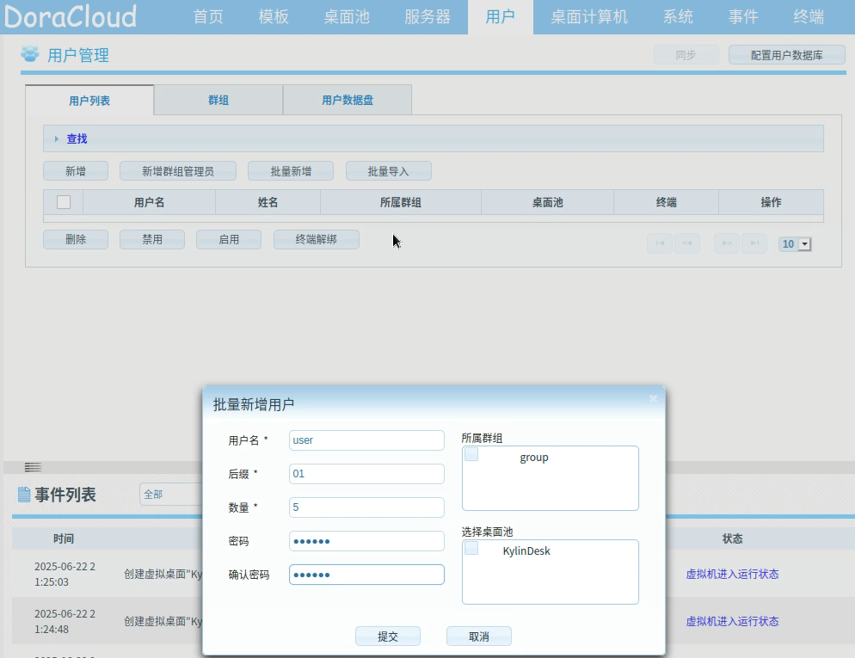The image size is (855, 658).
Task: Select the KylinDesk desktop pool checkbox
Action: 472,550
